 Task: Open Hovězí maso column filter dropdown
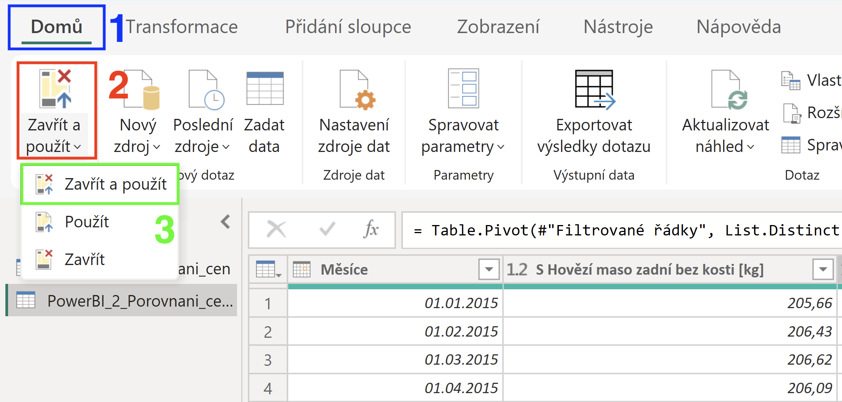(x=823, y=269)
